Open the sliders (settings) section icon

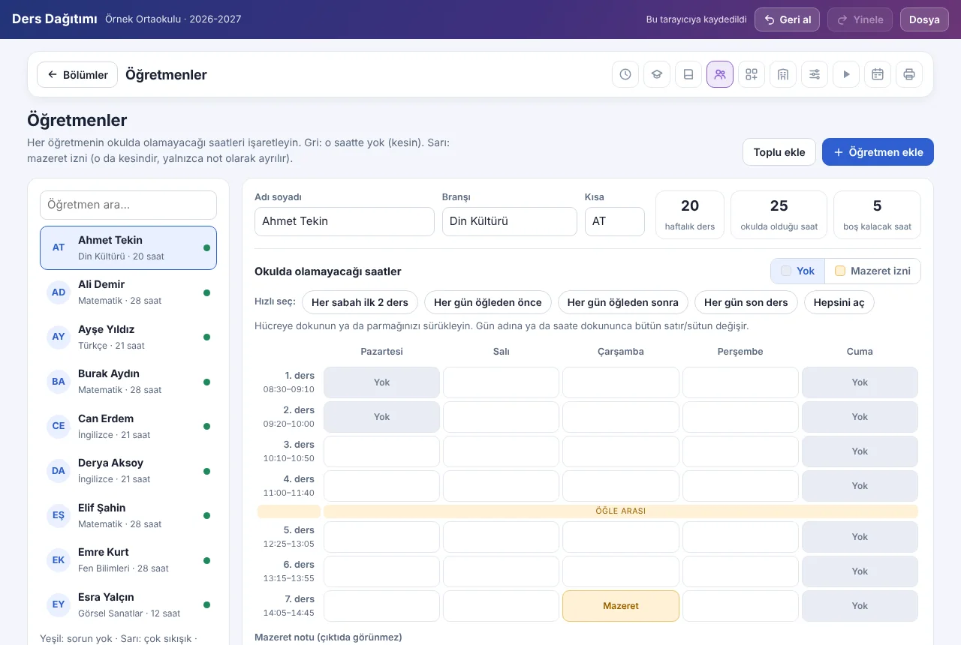tap(815, 74)
